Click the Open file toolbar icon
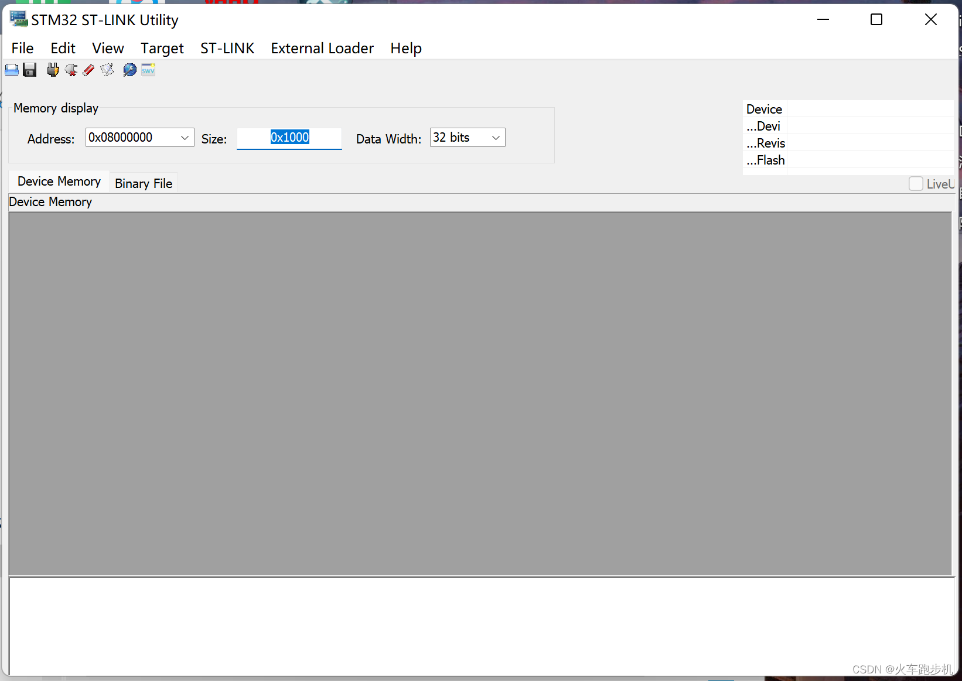962x681 pixels. (12, 70)
